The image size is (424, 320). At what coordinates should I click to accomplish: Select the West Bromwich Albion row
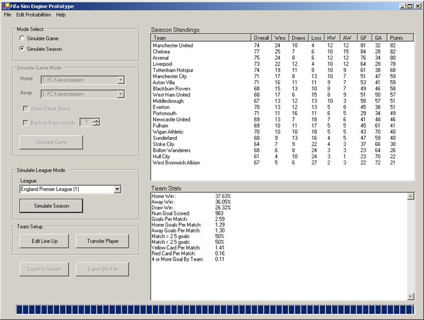pyautogui.click(x=282, y=163)
